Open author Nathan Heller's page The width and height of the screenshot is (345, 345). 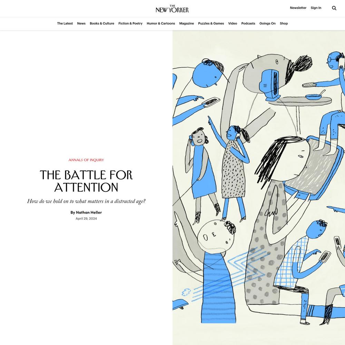(89, 212)
